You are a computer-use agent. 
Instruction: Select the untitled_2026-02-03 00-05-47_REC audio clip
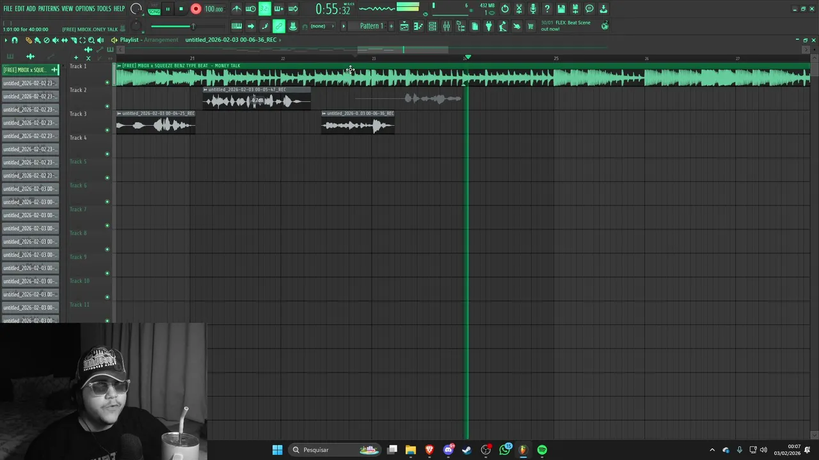[x=257, y=98]
